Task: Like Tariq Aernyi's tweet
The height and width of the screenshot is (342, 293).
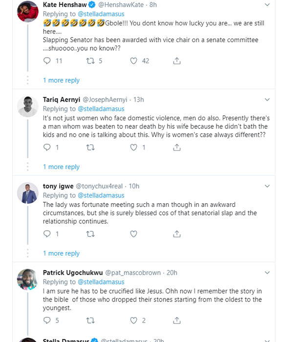Action: (x=133, y=148)
